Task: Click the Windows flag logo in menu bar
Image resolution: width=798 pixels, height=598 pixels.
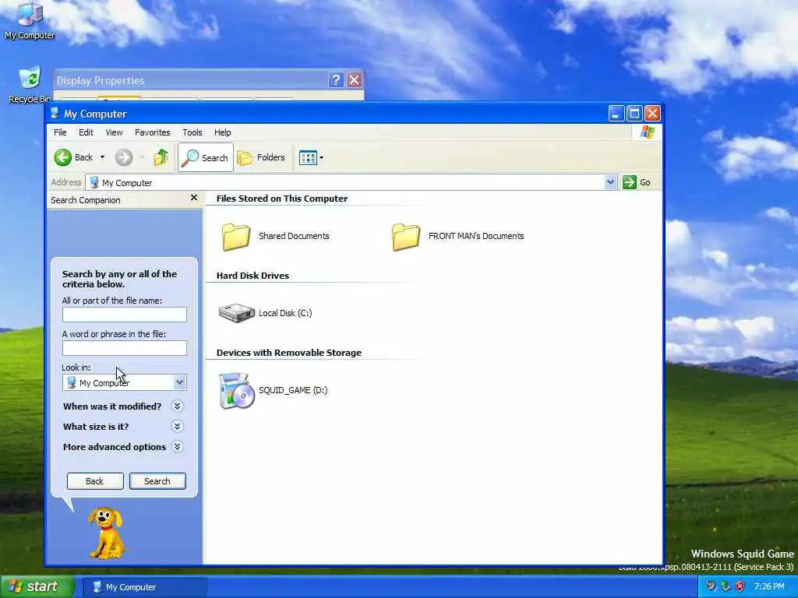Action: pyautogui.click(x=648, y=132)
